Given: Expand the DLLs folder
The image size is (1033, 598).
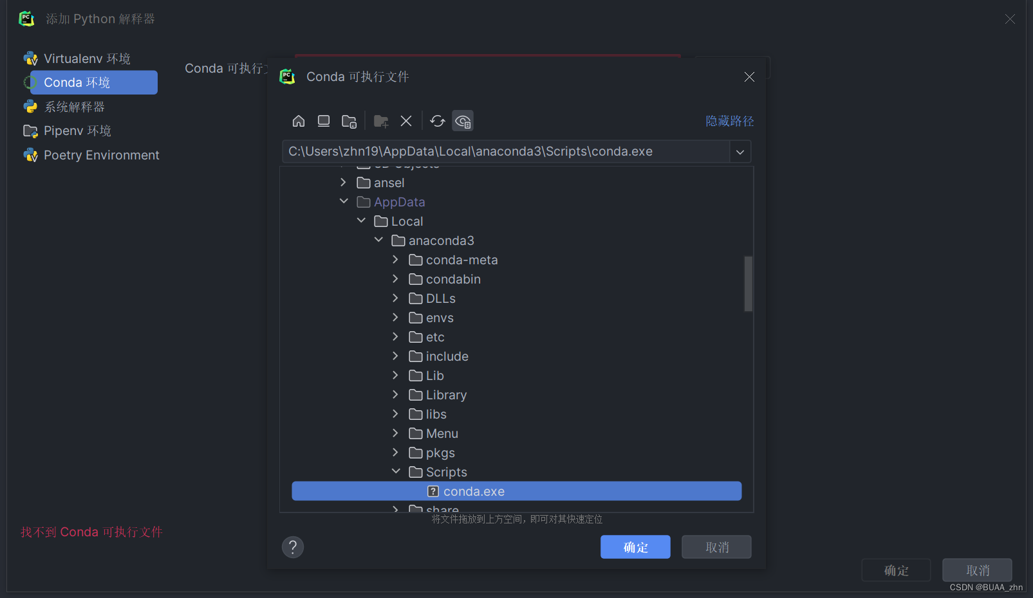Looking at the screenshot, I should (395, 298).
